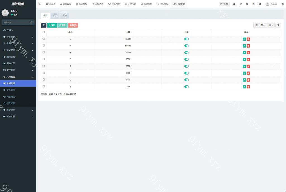Click the green 添加 button
Image resolution: width=286 pixels, height=192 pixels.
pyautogui.click(x=52, y=25)
